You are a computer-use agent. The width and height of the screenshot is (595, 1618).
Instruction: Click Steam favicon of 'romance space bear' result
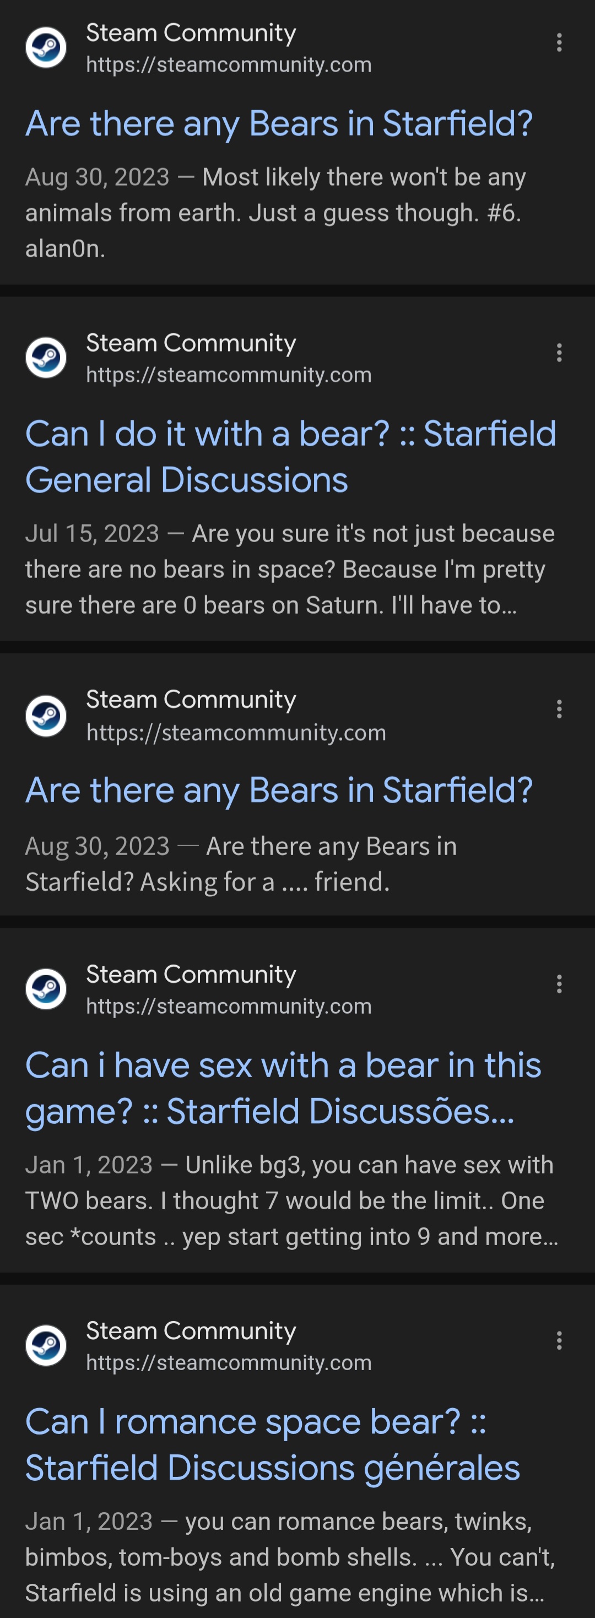(x=46, y=1345)
